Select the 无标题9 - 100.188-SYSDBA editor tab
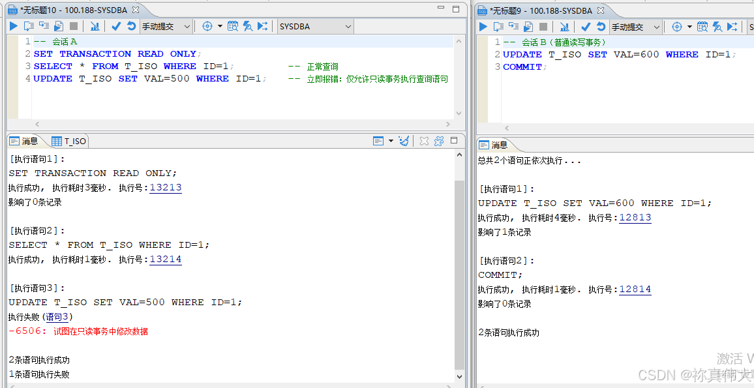Viewport: 754px width, 388px height. pyautogui.click(x=541, y=10)
